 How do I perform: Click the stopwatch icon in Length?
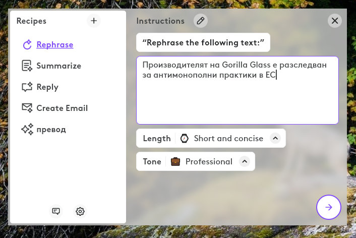185,138
